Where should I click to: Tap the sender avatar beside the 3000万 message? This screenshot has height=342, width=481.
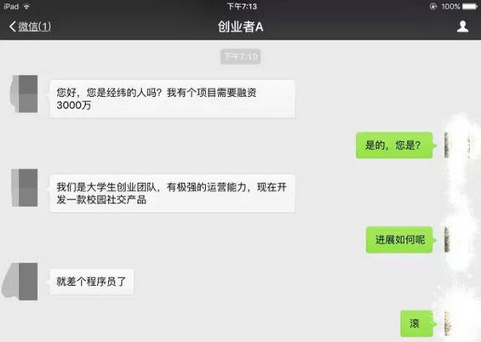[x=25, y=94]
